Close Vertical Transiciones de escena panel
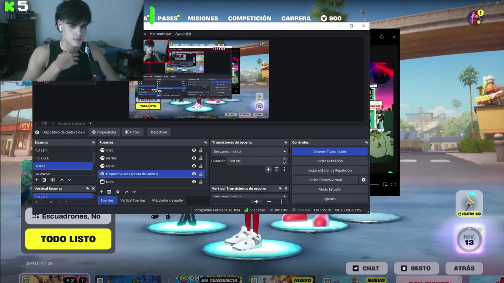 tap(286, 188)
